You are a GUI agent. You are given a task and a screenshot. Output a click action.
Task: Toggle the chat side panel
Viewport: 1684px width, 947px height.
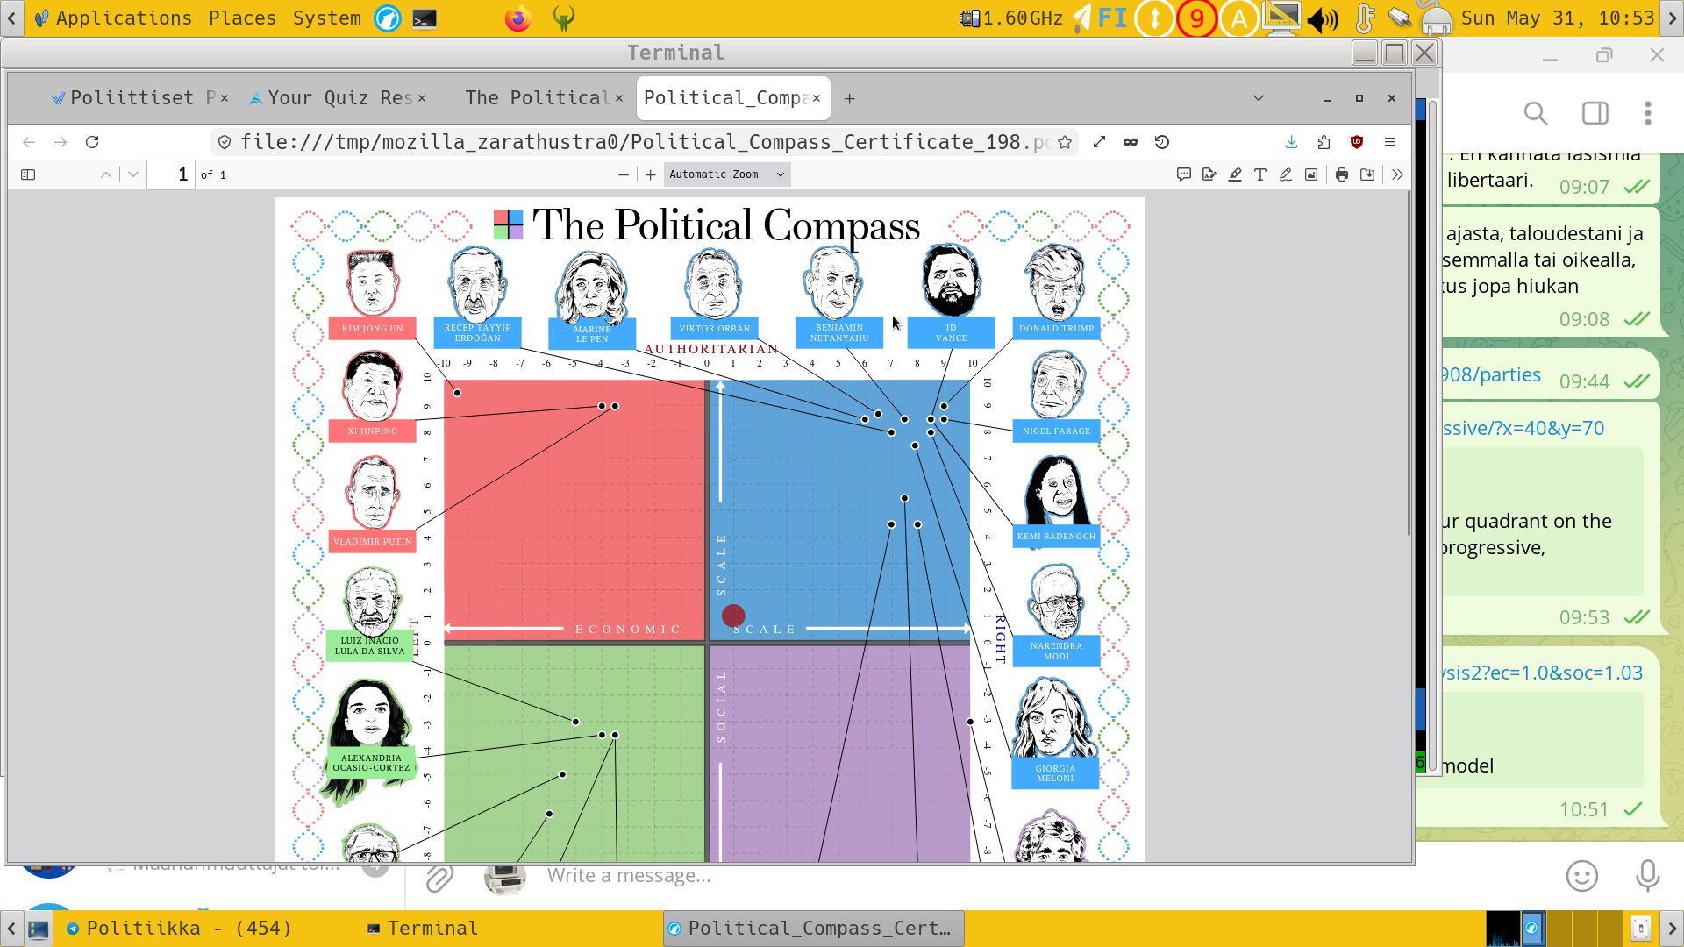1595,113
